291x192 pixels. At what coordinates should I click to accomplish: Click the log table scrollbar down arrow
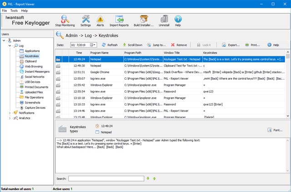[x=288, y=116]
